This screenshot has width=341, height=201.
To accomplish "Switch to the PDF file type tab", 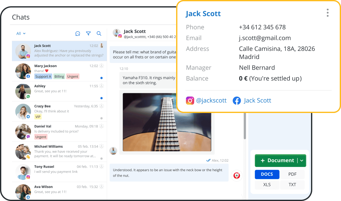I will [x=292, y=174].
